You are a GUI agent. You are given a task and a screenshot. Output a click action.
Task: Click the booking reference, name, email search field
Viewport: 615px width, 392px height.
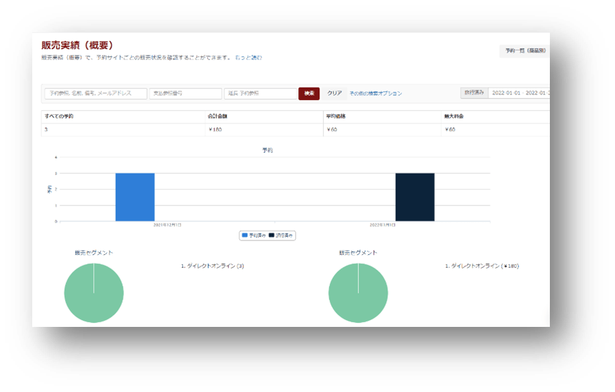96,93
